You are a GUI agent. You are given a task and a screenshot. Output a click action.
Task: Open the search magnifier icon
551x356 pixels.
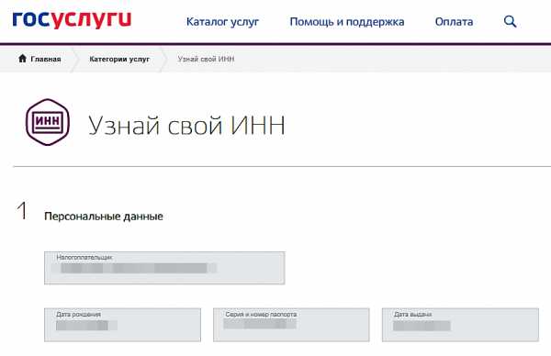pos(510,22)
